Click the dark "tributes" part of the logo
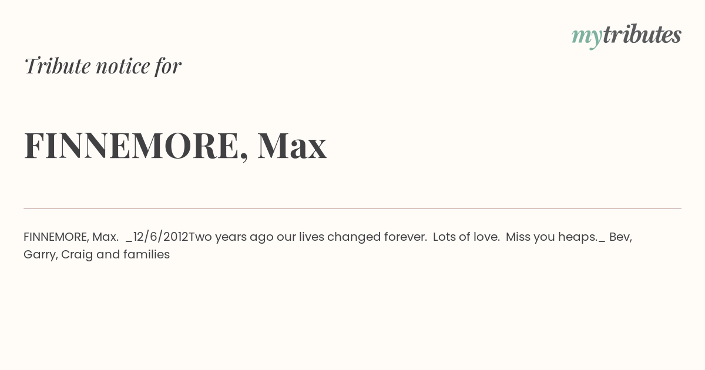Viewport: 705px width, 370px height. (x=642, y=34)
